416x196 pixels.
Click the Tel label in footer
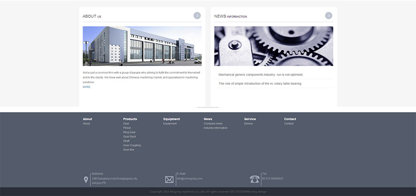[x=264, y=174]
